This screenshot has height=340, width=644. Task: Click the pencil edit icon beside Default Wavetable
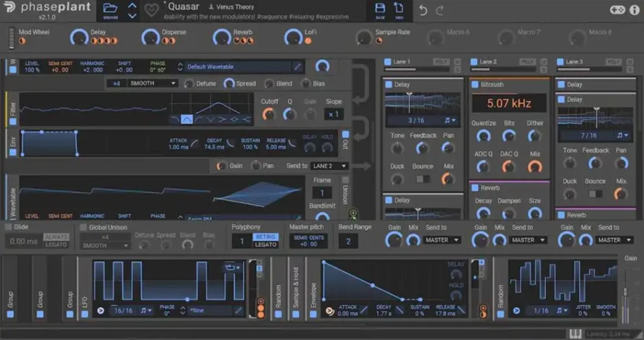[297, 67]
